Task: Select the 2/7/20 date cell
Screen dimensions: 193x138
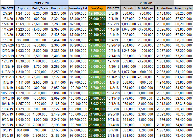Action: 7,13
